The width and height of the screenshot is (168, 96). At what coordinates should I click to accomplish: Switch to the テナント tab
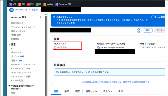[x=108, y=91]
